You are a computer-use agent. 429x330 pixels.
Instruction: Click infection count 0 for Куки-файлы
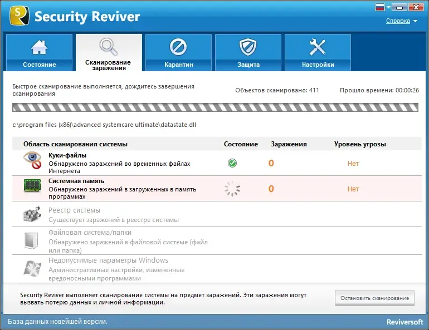coord(271,163)
